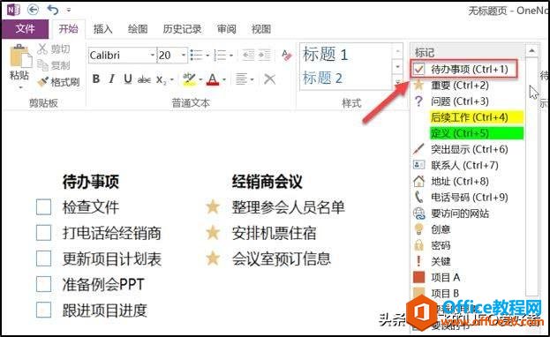Apply the 标题 2 heading style

click(323, 78)
